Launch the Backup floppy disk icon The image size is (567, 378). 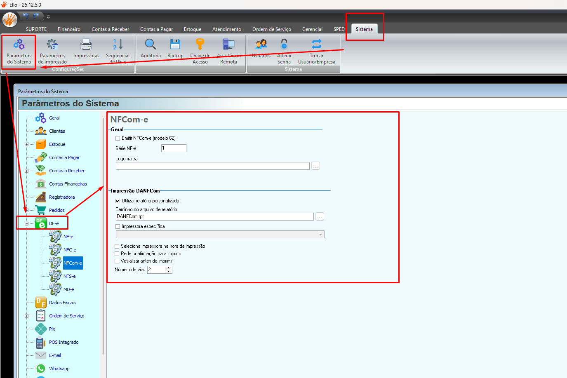pos(175,45)
